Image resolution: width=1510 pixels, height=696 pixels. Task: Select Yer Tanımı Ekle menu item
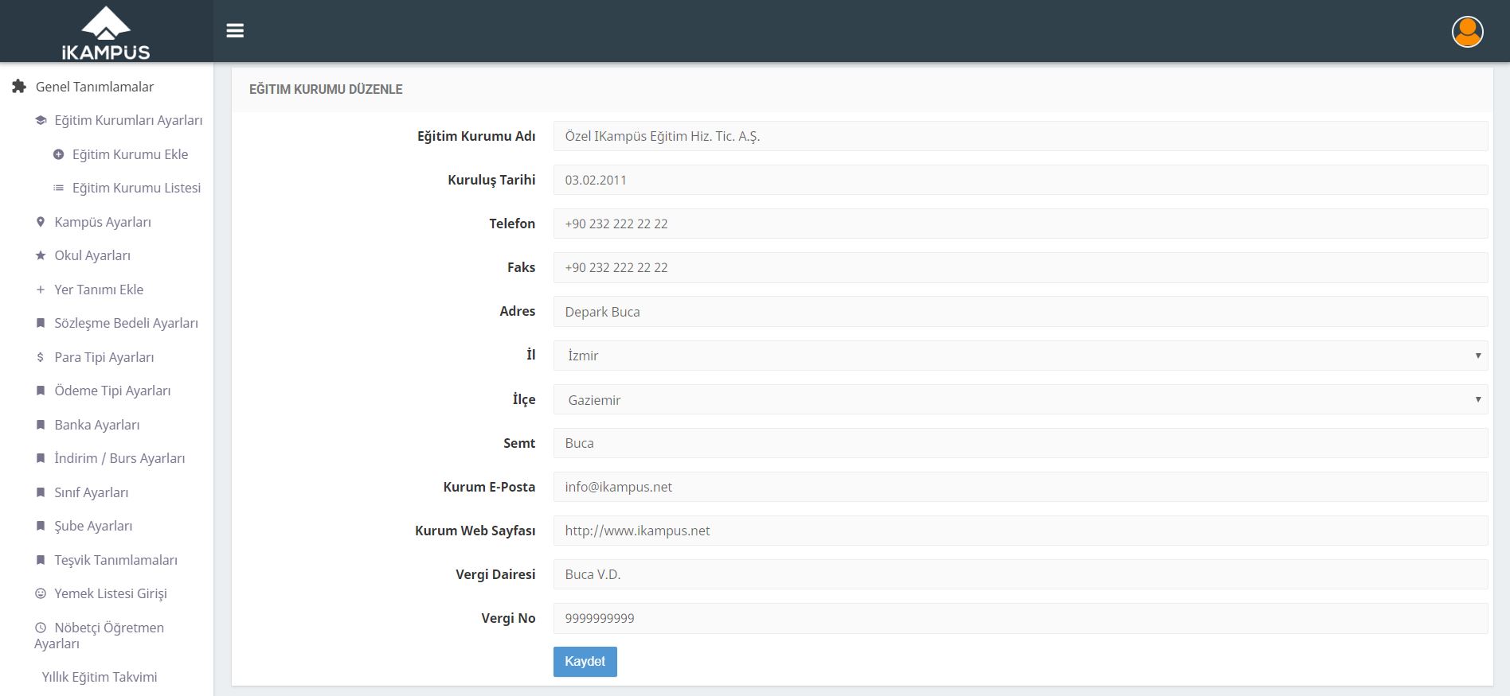[x=99, y=290]
